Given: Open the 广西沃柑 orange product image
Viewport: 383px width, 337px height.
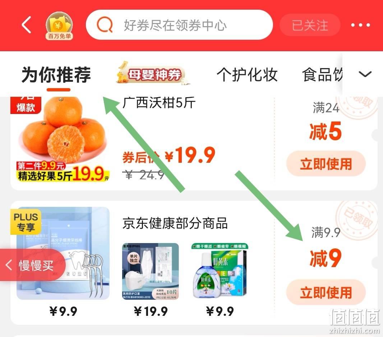Looking at the screenshot, I should pyautogui.click(x=60, y=139).
